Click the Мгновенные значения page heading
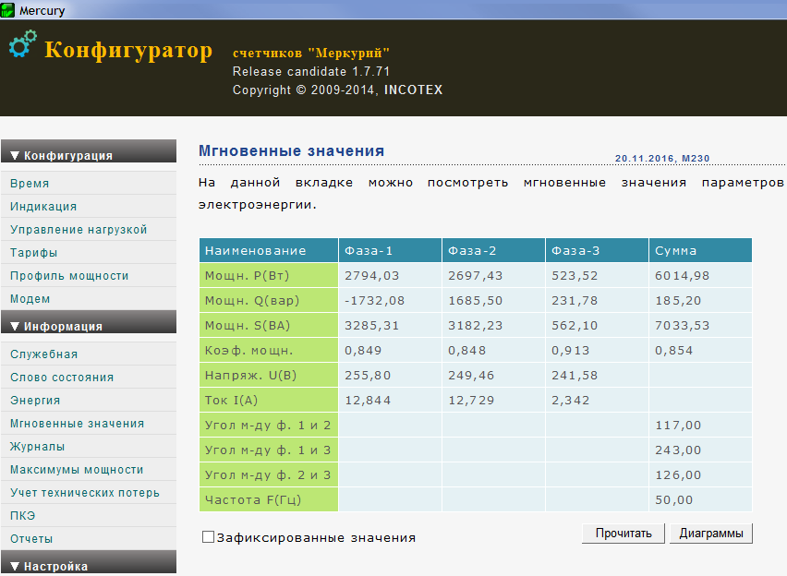This screenshot has width=787, height=576. coord(291,150)
